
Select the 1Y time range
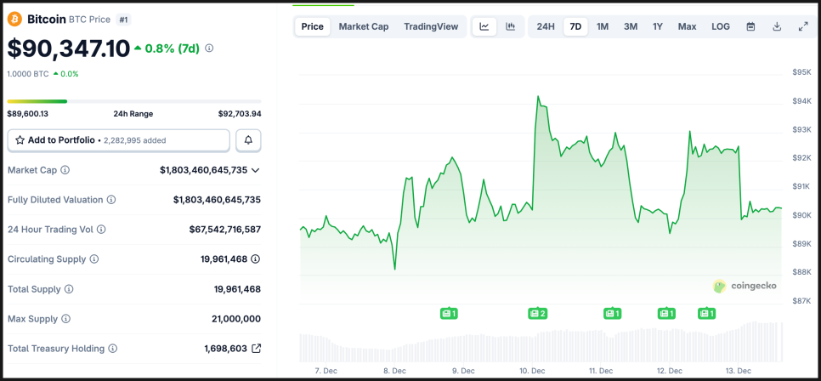(x=657, y=26)
